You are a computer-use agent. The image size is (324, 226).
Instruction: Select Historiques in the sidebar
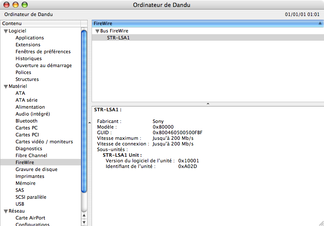coord(29,58)
